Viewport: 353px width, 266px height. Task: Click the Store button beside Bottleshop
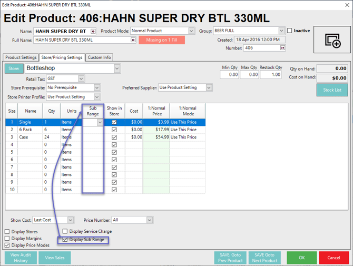(13, 68)
